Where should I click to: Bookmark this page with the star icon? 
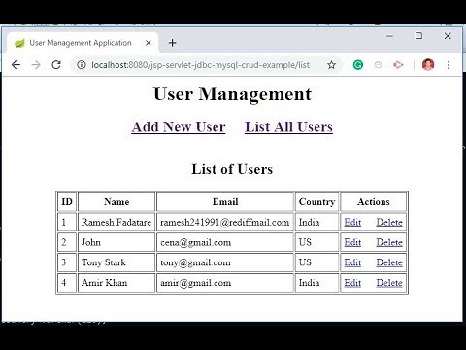(x=331, y=65)
